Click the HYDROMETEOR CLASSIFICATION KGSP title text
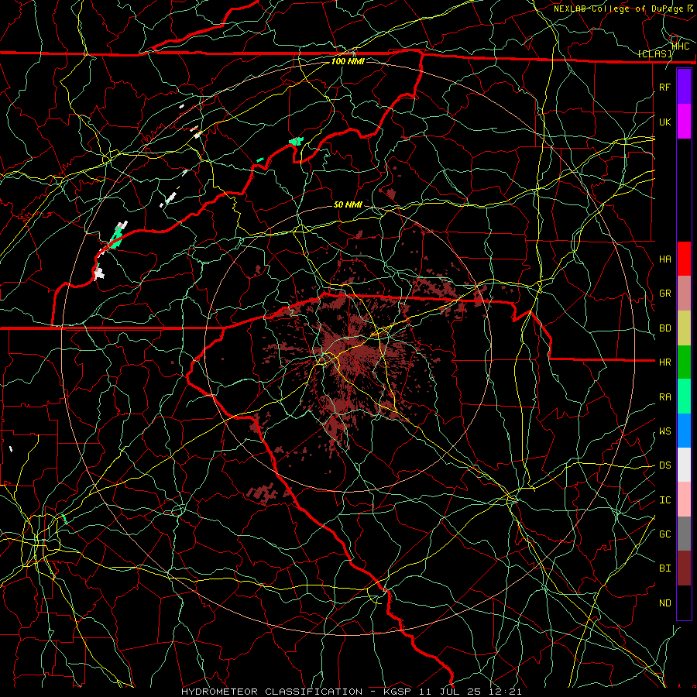 pos(351,692)
